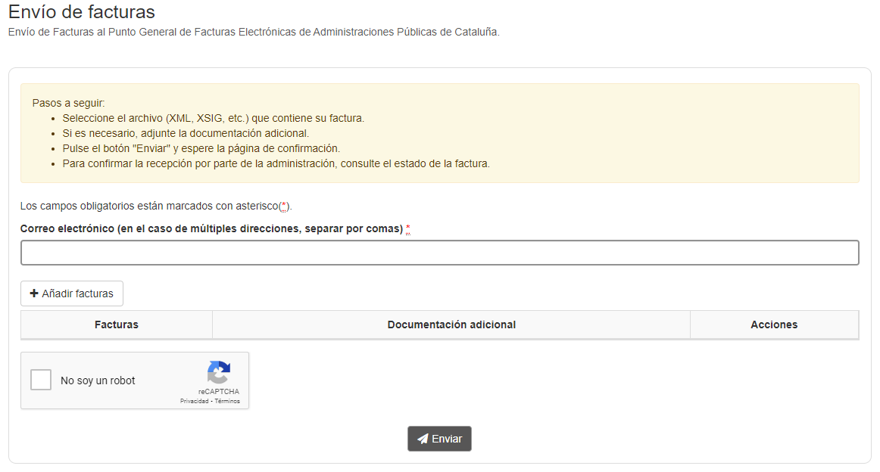Screen dimensions: 880x472
Task: Check the "No soy un robot" box
Action: point(41,380)
